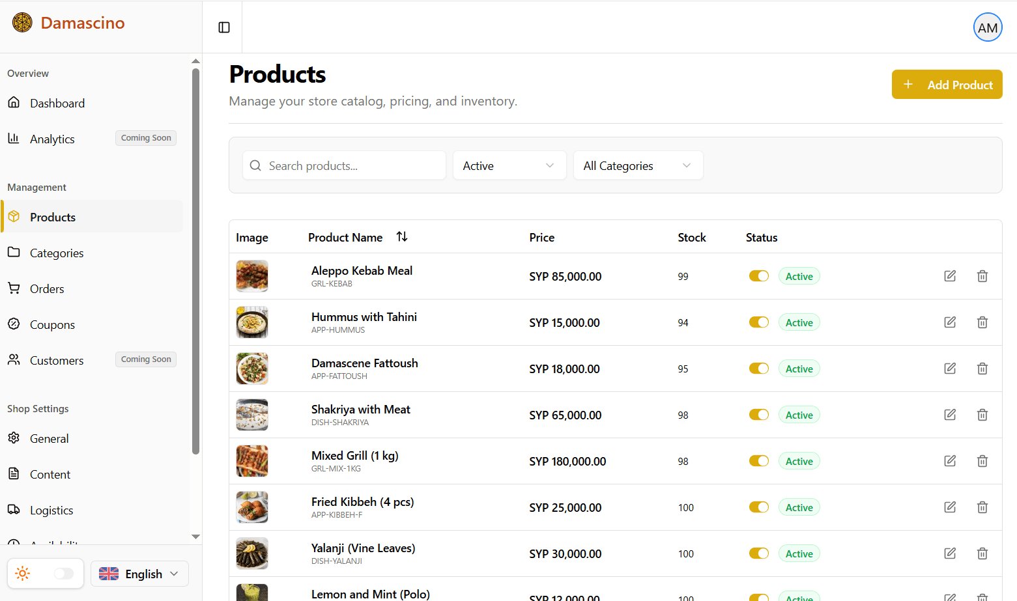Image resolution: width=1017 pixels, height=601 pixels.
Task: Edit the Damascene Fattoush product
Action: click(x=950, y=369)
